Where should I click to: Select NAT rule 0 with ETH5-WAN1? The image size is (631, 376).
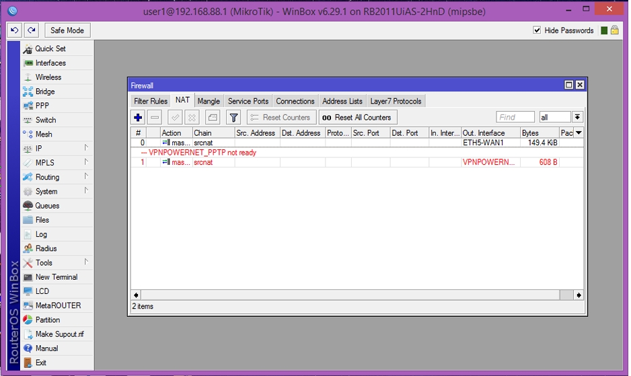[357, 143]
